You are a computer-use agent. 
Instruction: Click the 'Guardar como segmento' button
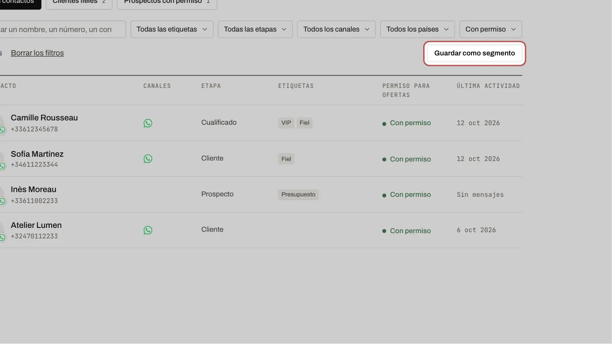tap(475, 53)
